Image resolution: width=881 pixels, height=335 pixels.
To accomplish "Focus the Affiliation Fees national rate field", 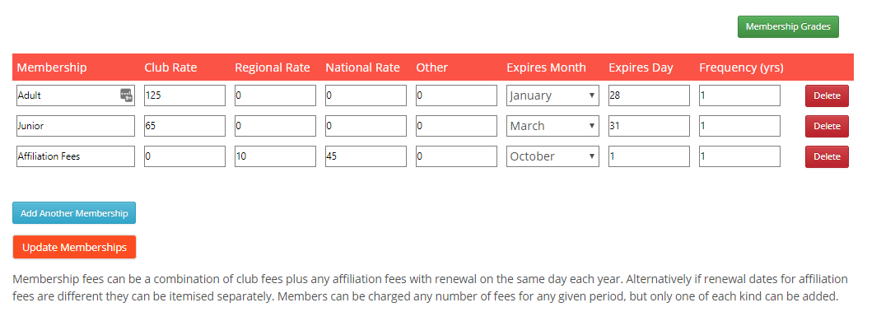I will pos(366,156).
